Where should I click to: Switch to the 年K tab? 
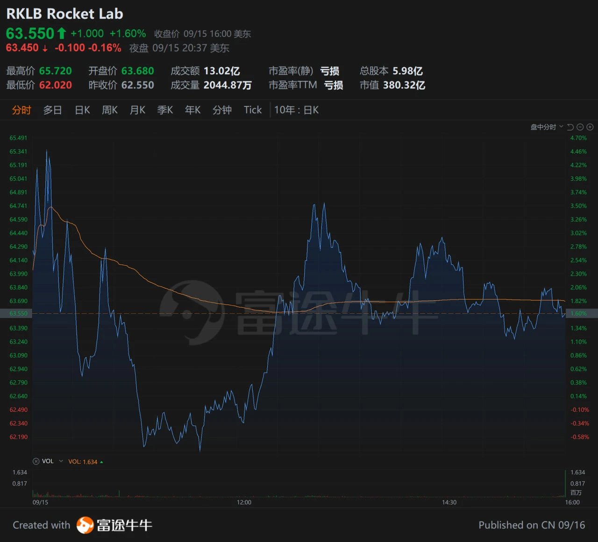(192, 110)
